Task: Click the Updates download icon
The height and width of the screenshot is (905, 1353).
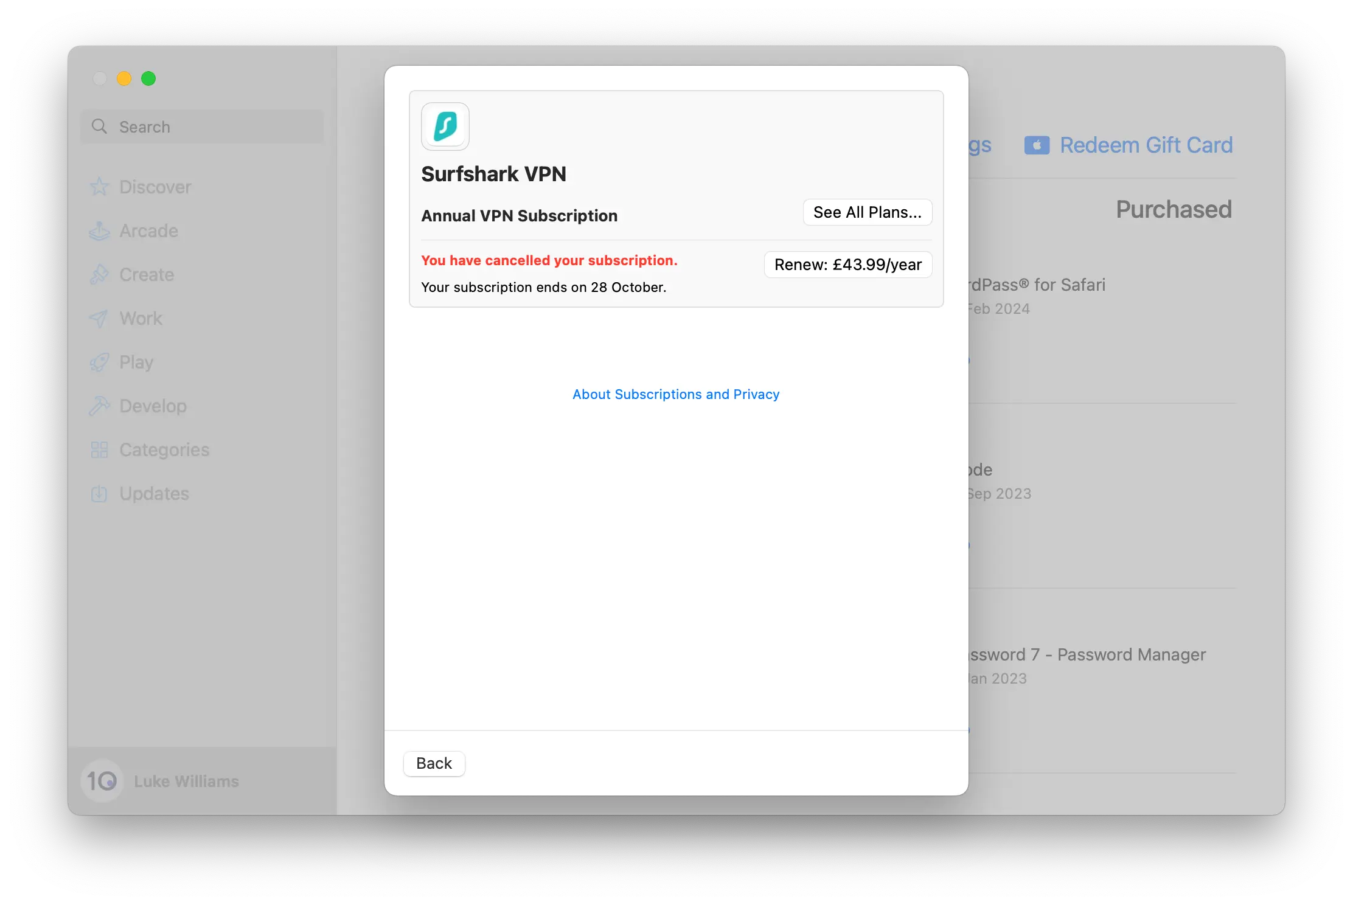Action: click(100, 493)
